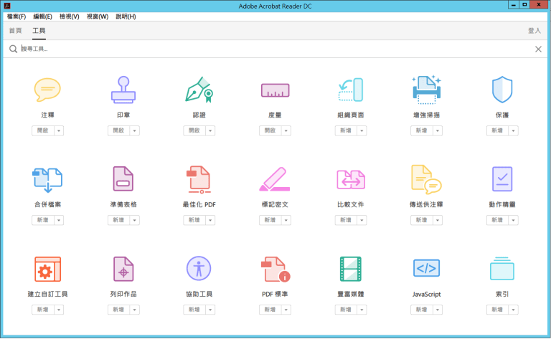The height and width of the screenshot is (339, 551).
Task: Select the JavaScript code icon
Action: click(x=426, y=269)
